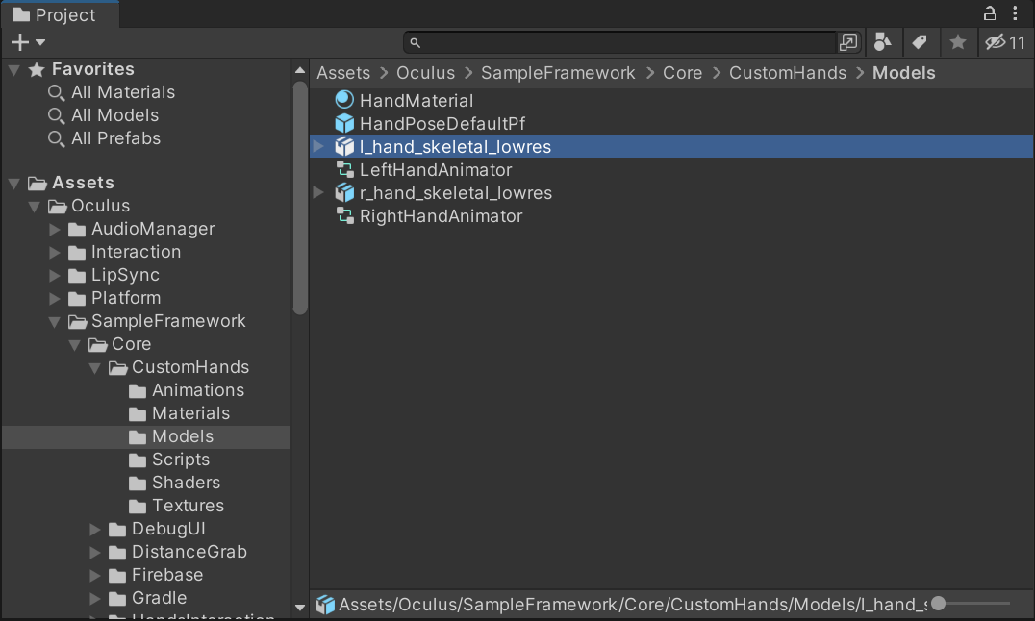Select the RightHandAnimator asset name
Screen dimensions: 1035x621
441,216
